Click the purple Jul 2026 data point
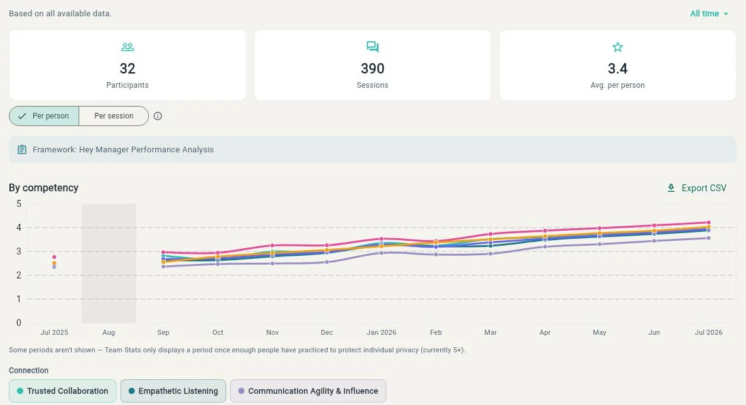 (x=708, y=238)
